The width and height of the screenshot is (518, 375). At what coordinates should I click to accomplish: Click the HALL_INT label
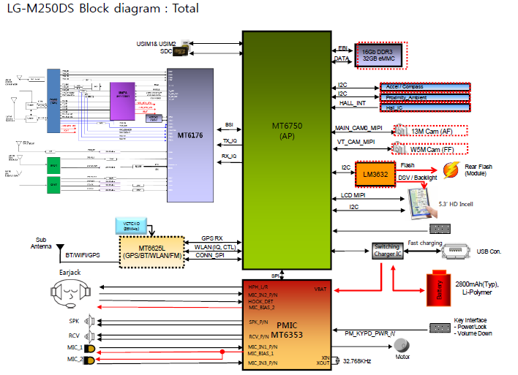tap(352, 103)
